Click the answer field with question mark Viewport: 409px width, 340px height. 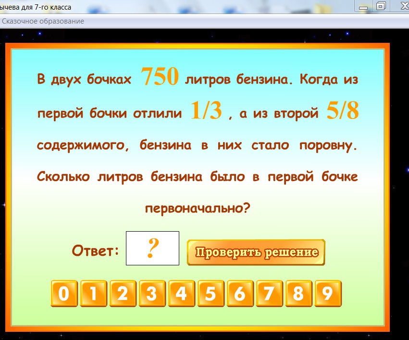pyautogui.click(x=152, y=248)
